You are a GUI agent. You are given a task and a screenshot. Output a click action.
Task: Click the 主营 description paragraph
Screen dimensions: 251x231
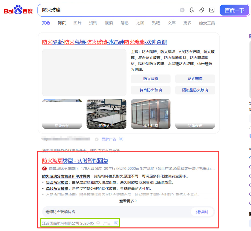pos(173,61)
